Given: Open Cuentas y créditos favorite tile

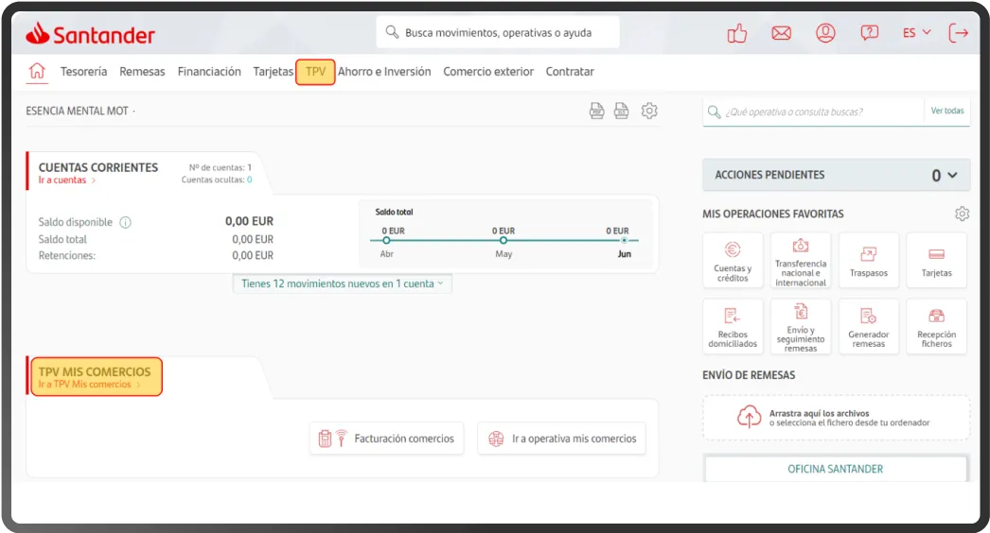Looking at the screenshot, I should [x=733, y=261].
